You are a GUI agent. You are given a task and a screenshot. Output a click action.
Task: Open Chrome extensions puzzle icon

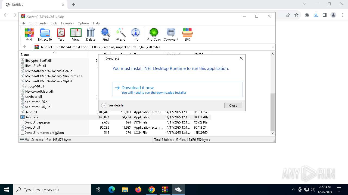[307, 15]
